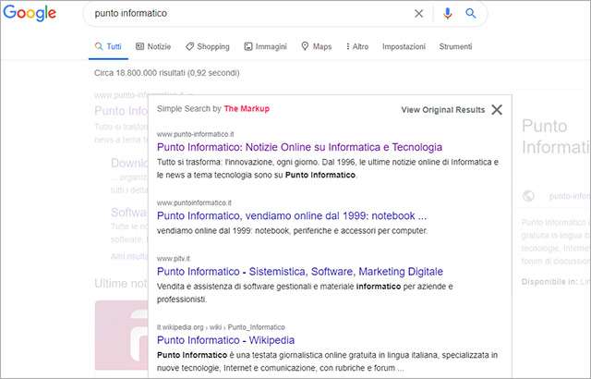Close the Simple Search overlay with the X
Screen dimensions: 591x379
(497, 110)
